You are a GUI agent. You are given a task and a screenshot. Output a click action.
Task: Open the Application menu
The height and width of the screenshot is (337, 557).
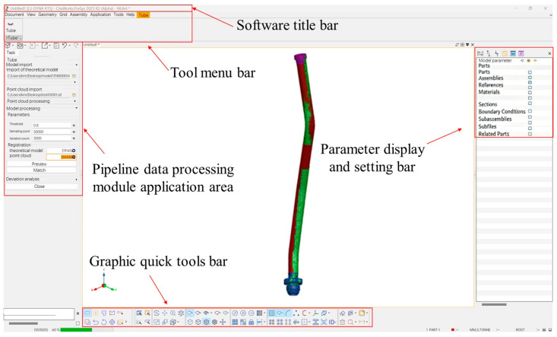click(x=100, y=14)
